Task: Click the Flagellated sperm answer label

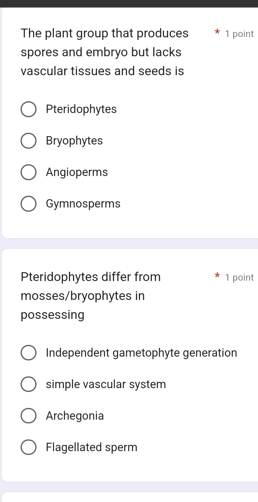Action: (x=91, y=447)
